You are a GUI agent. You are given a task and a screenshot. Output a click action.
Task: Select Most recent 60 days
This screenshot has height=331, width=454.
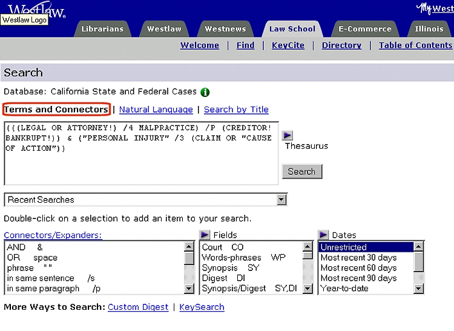[x=366, y=268]
